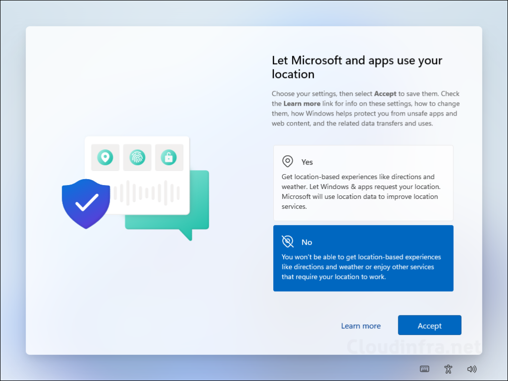The height and width of the screenshot is (381, 508).
Task: Click the blue shield checkmark graphic
Action: pos(86,203)
